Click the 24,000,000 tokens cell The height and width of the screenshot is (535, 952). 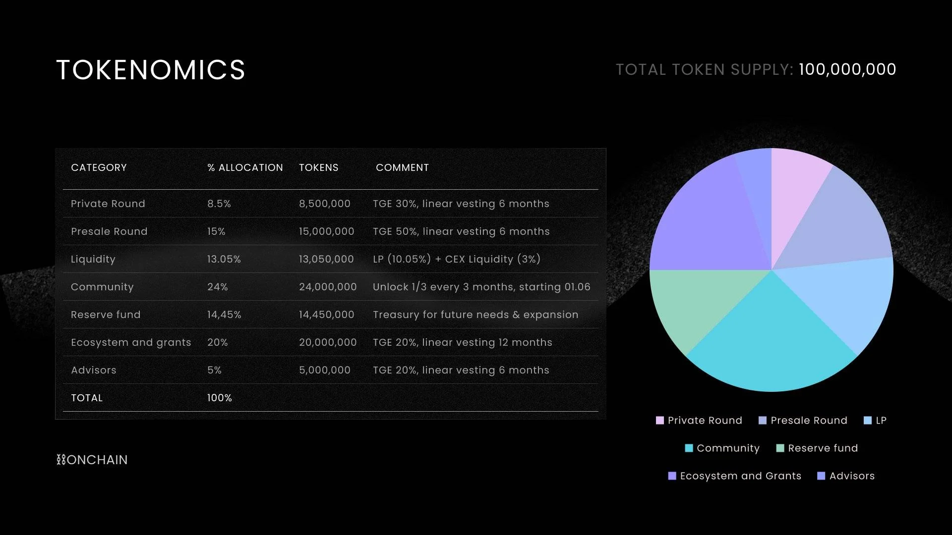(x=328, y=287)
